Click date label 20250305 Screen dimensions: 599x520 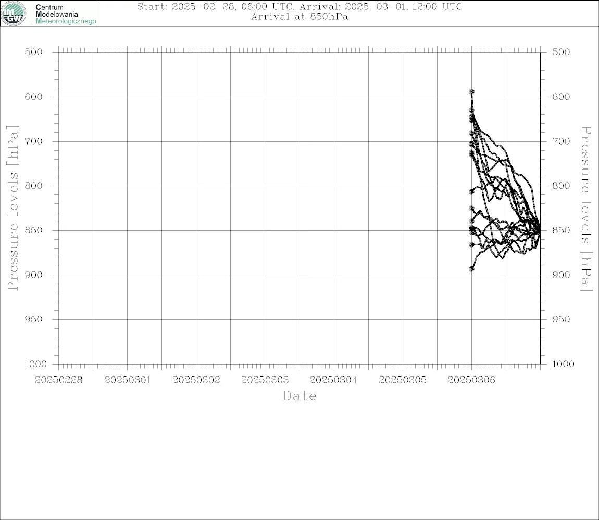click(403, 380)
